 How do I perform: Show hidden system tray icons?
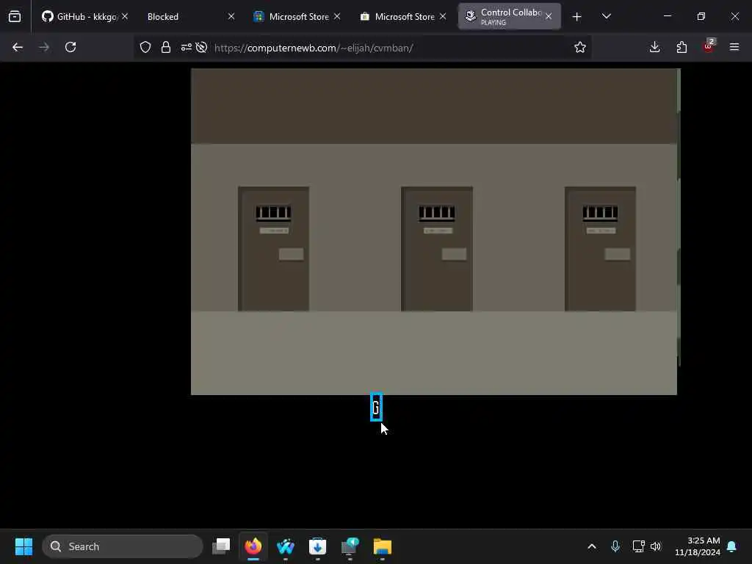(592, 546)
